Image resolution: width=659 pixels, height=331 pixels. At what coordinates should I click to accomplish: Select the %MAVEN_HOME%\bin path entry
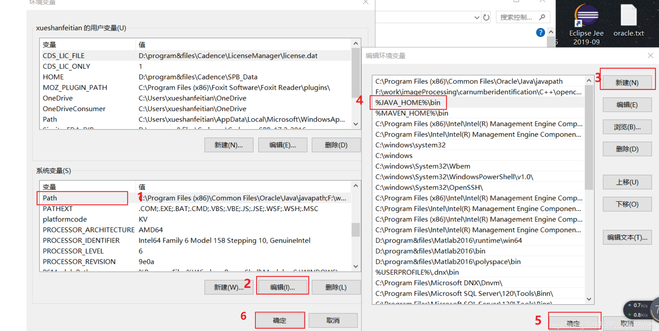478,113
